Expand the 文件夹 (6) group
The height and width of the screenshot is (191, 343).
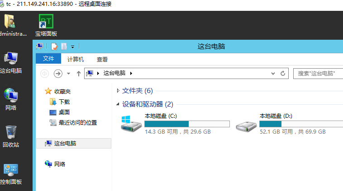pos(119,91)
